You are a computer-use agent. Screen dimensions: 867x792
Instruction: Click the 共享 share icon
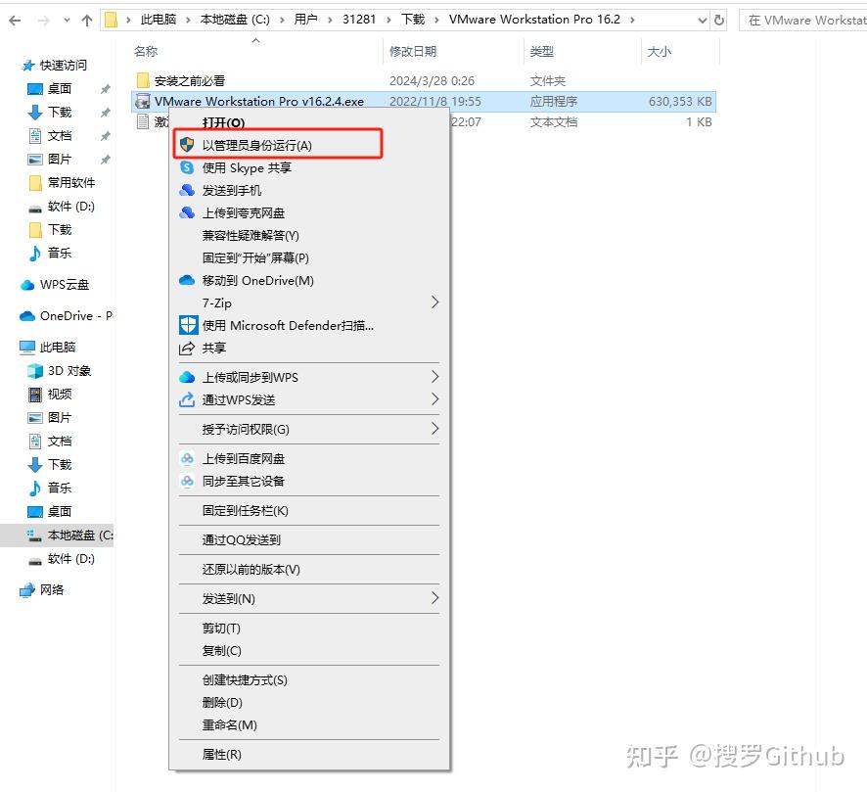187,349
